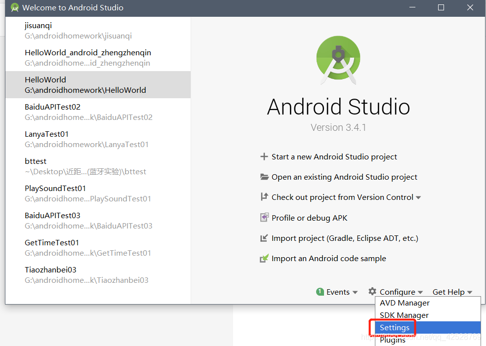Viewport: 486px width, 346px height.
Task: Click the bttest Desktop path text
Action: [85, 172]
